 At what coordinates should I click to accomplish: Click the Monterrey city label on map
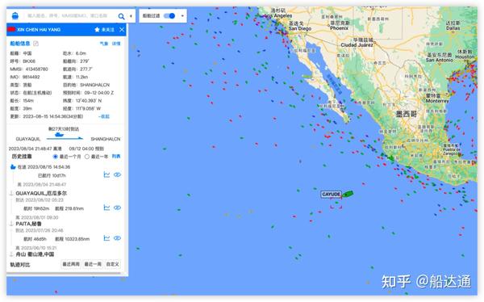click(437, 101)
